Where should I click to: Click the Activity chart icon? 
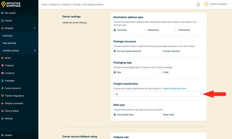[x=2, y=20]
